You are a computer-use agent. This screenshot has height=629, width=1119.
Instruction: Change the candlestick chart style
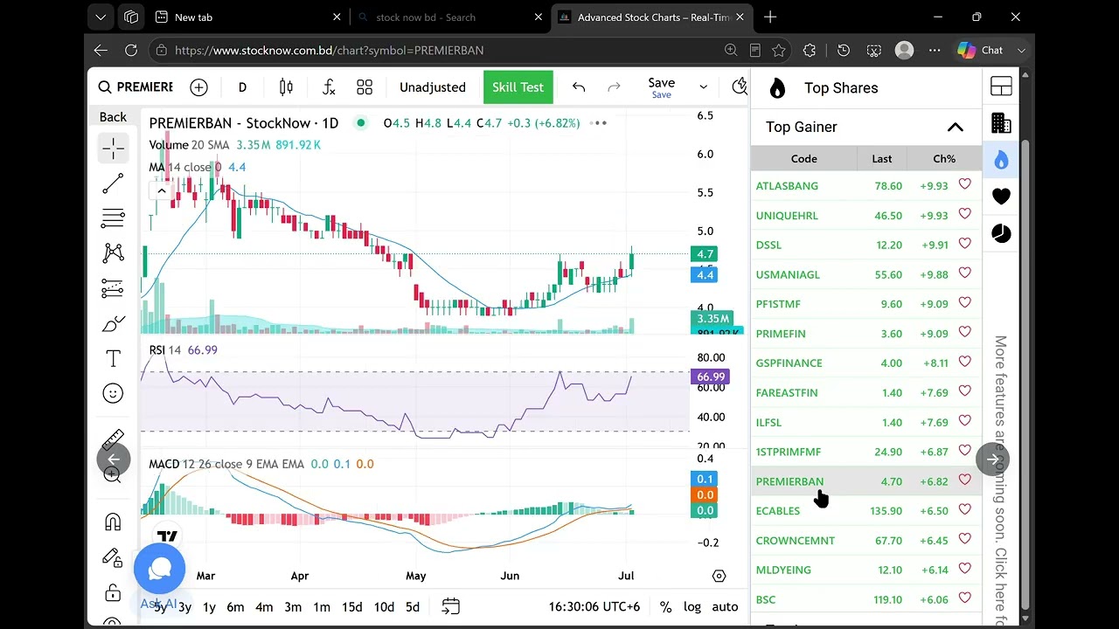pyautogui.click(x=286, y=86)
